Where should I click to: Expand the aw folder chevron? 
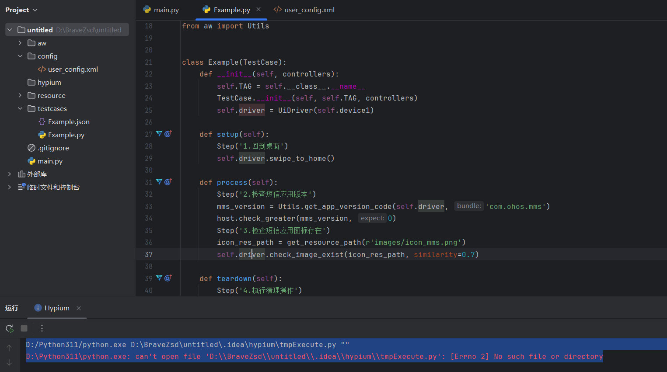[20, 43]
